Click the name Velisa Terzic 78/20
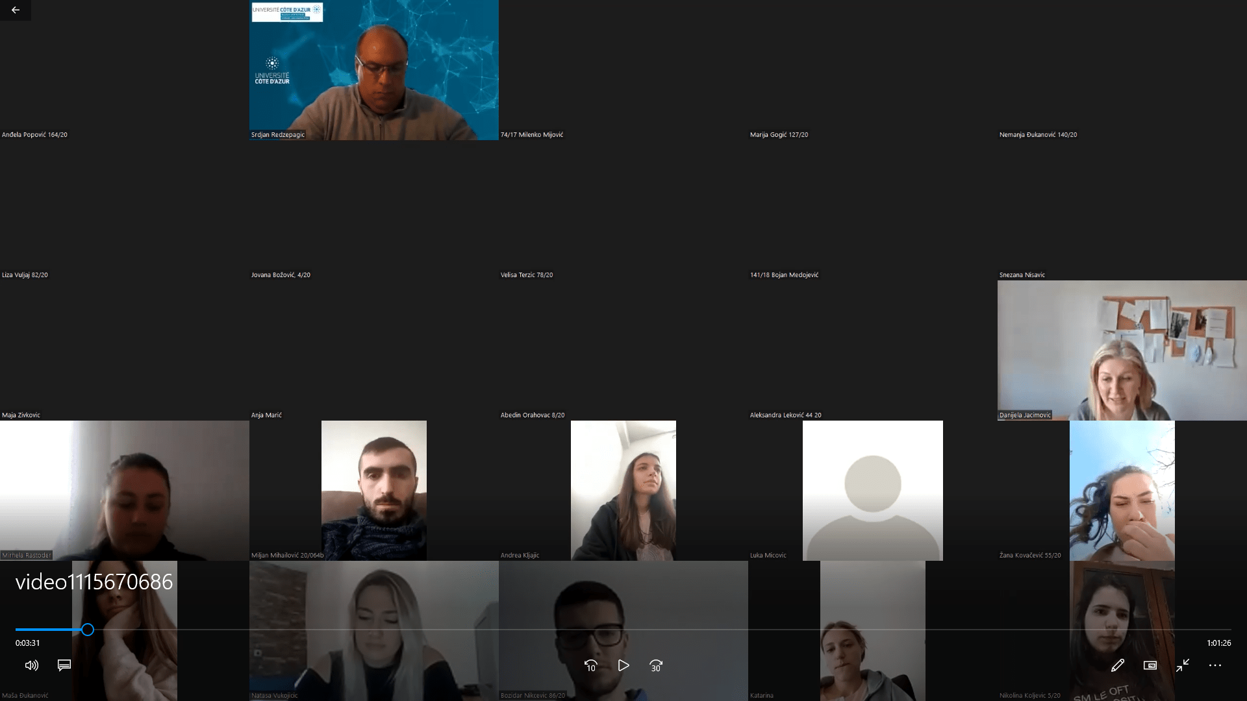 pos(527,275)
